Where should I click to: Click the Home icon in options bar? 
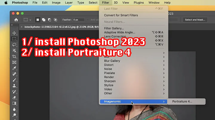pos(16,20)
